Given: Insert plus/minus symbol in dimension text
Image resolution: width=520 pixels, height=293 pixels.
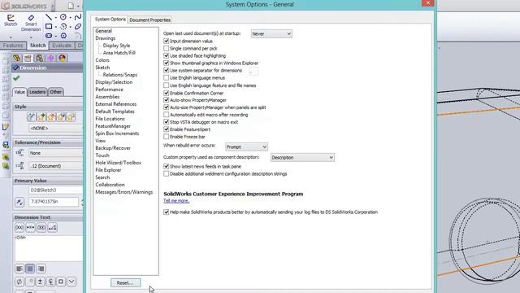Looking at the screenshot, I should (40, 282).
